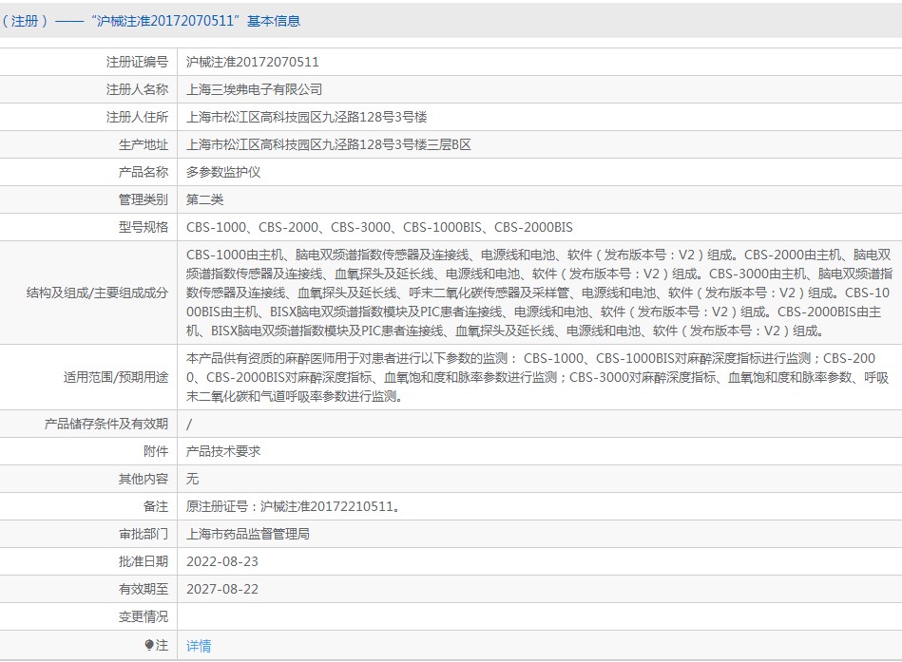Click the 审批部门 row label

pyautogui.click(x=144, y=535)
